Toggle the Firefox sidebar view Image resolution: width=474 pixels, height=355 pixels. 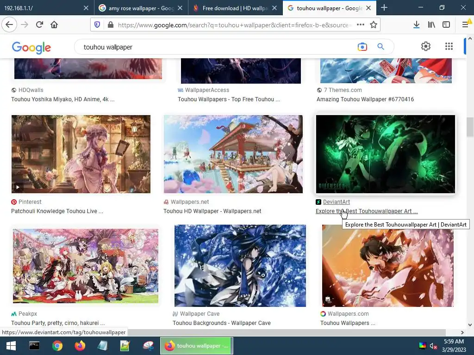coord(446,25)
